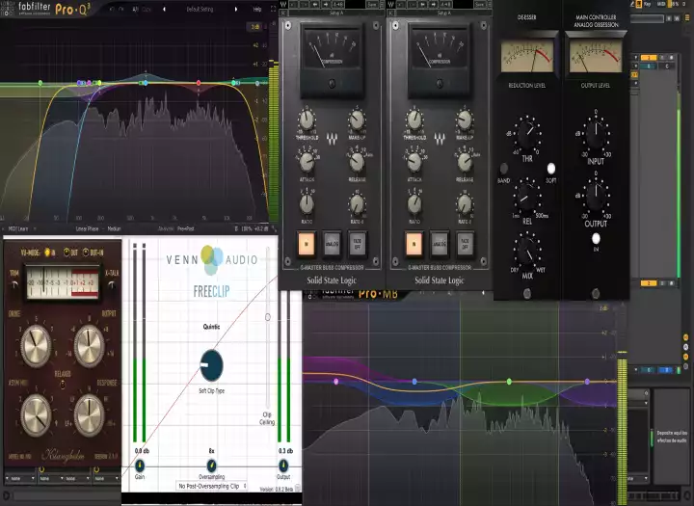Screen dimensions: 694x506
Task: Click the Main Controller INPUT knob
Action: tap(596, 133)
